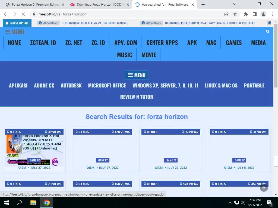The height and width of the screenshot is (208, 278).
Task: View site information lock icon
Action: click(34, 14)
